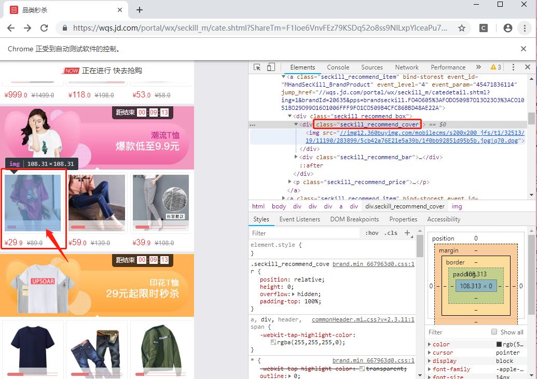Screen dimensions: 537x379
Task: Open the Properties sidebar tab
Action: point(403,219)
